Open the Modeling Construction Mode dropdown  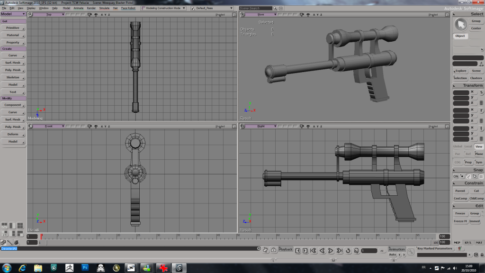[163, 9]
